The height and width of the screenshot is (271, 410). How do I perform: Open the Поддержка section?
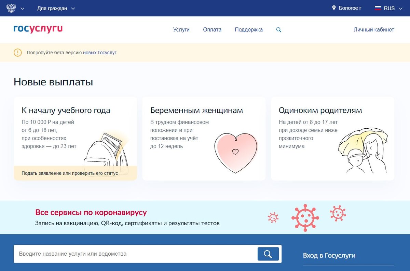point(248,30)
